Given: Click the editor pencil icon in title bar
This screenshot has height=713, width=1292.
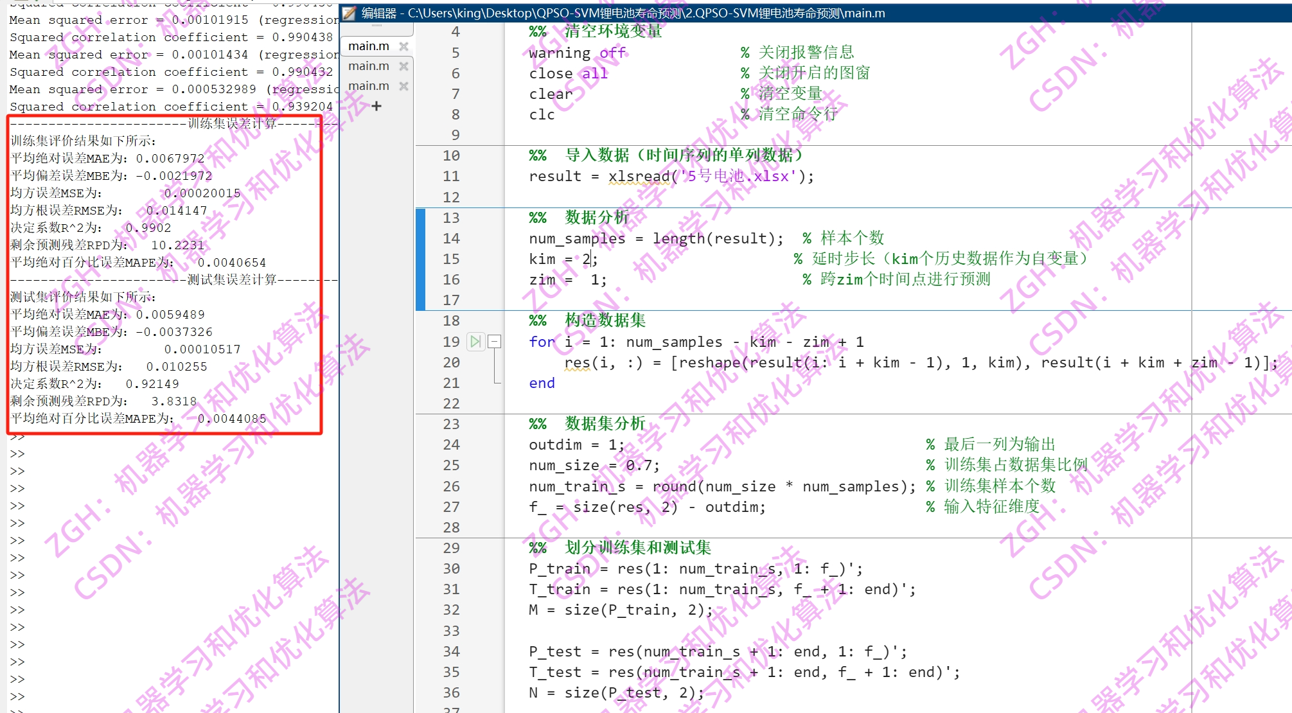Looking at the screenshot, I should pos(349,13).
